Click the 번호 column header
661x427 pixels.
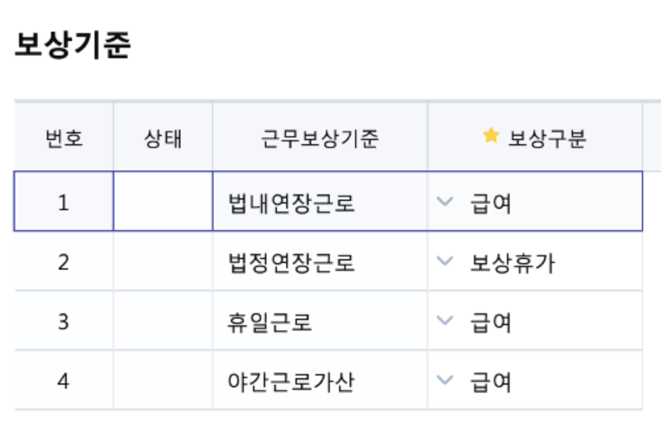[64, 139]
